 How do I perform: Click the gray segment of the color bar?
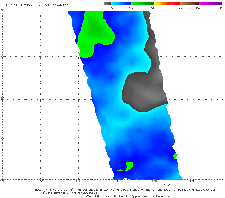click(x=108, y=4)
